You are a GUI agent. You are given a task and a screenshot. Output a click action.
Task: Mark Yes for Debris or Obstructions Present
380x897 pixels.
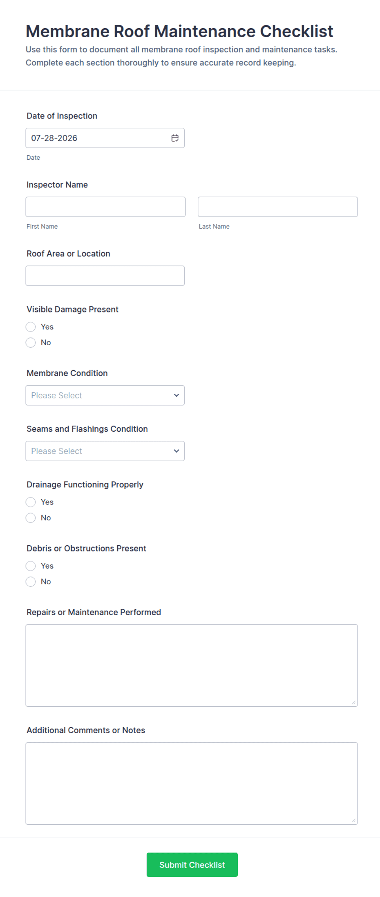point(31,566)
